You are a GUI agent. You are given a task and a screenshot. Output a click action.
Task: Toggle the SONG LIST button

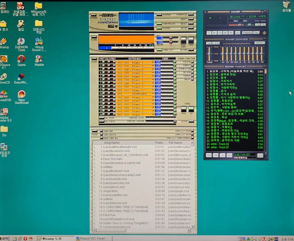[x=159, y=50]
